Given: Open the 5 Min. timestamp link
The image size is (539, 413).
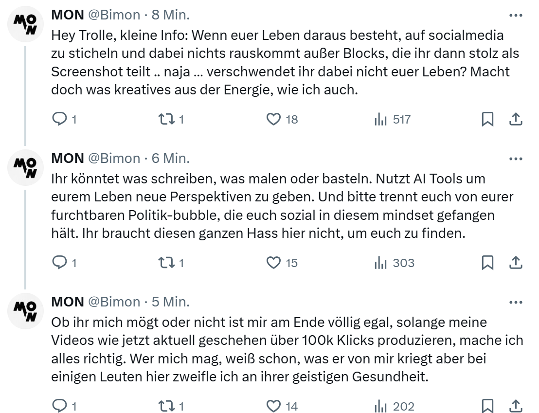Looking at the screenshot, I should tap(171, 302).
